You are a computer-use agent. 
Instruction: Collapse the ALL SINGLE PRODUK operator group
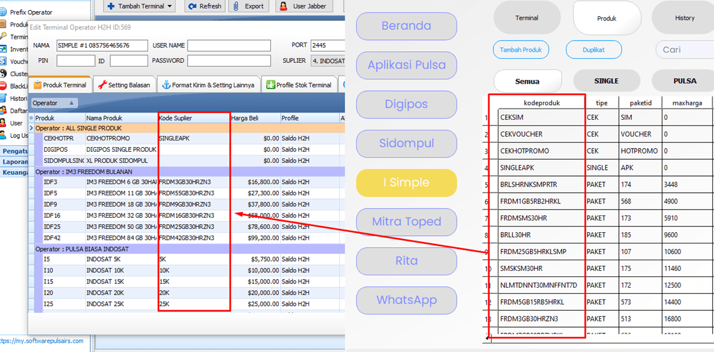pyautogui.click(x=32, y=128)
